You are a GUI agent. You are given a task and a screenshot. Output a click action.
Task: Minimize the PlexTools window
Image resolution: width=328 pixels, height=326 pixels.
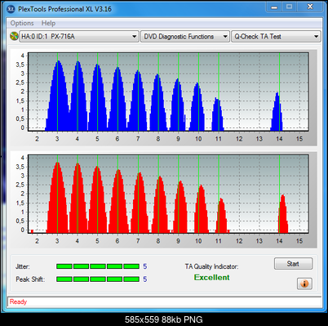pos(274,7)
